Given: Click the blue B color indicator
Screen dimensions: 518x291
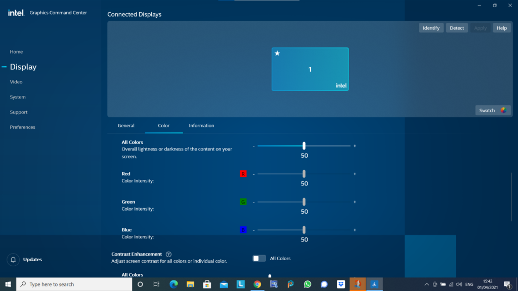Looking at the screenshot, I should pos(243,230).
